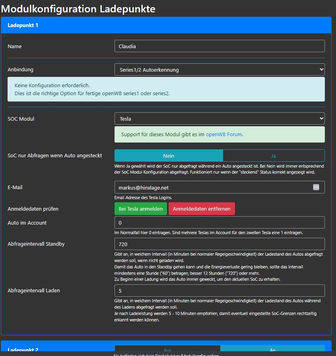Image resolution: width=336 pixels, height=356 pixels.
Task: Click the 'Auto im Account' input field
Action: [x=219, y=223]
